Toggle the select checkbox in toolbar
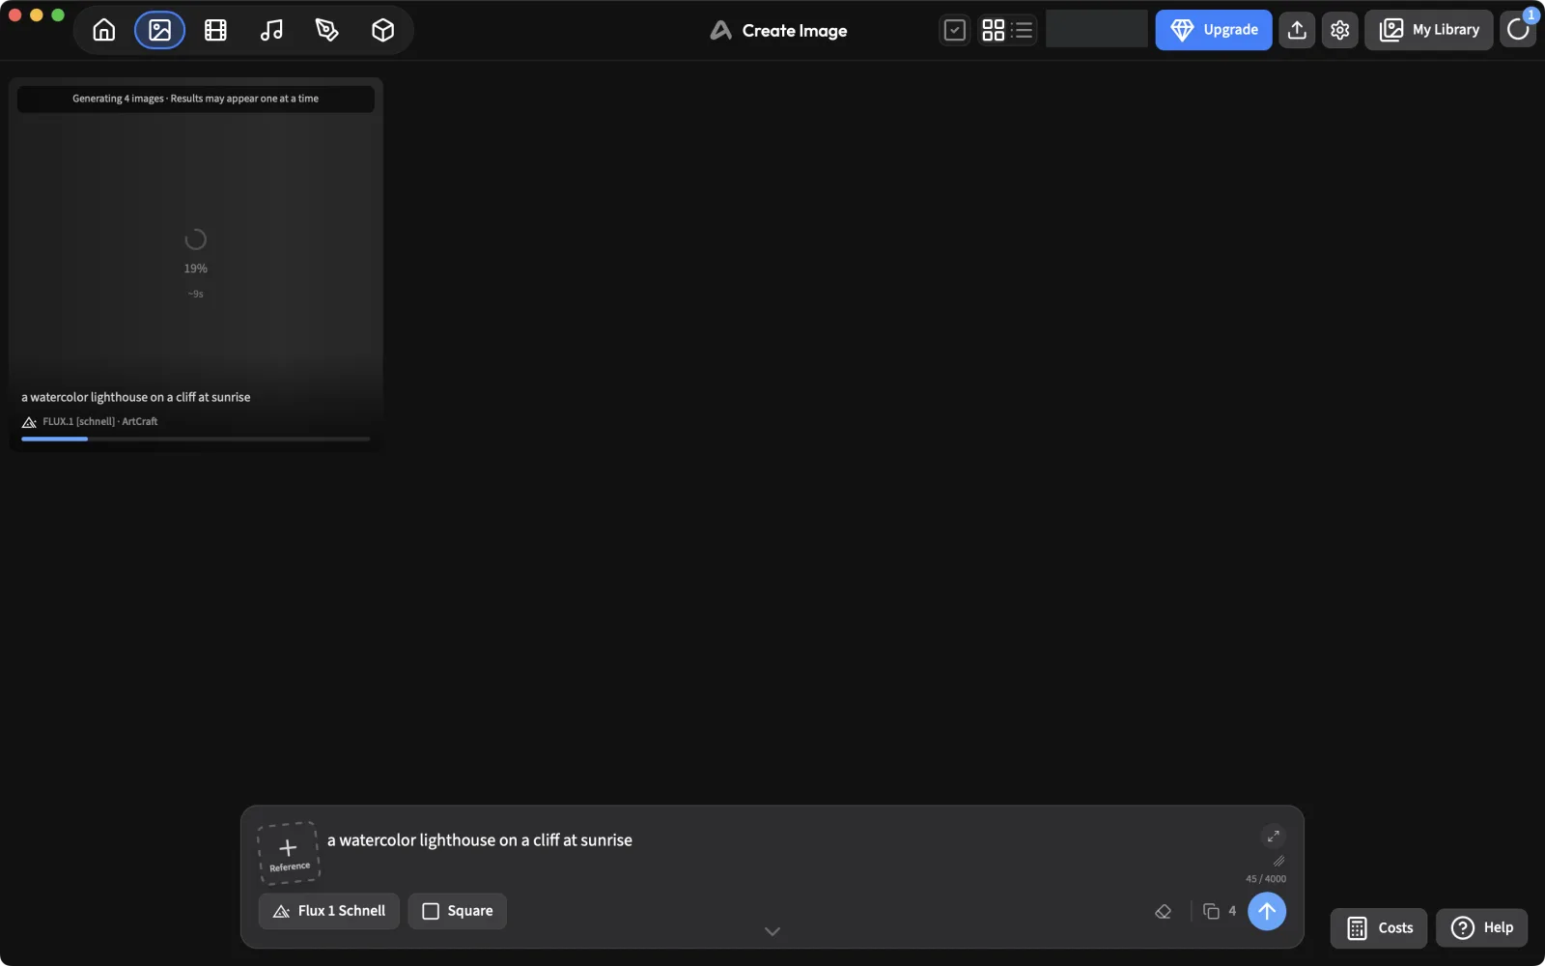Viewport: 1545px width, 966px height. click(954, 30)
